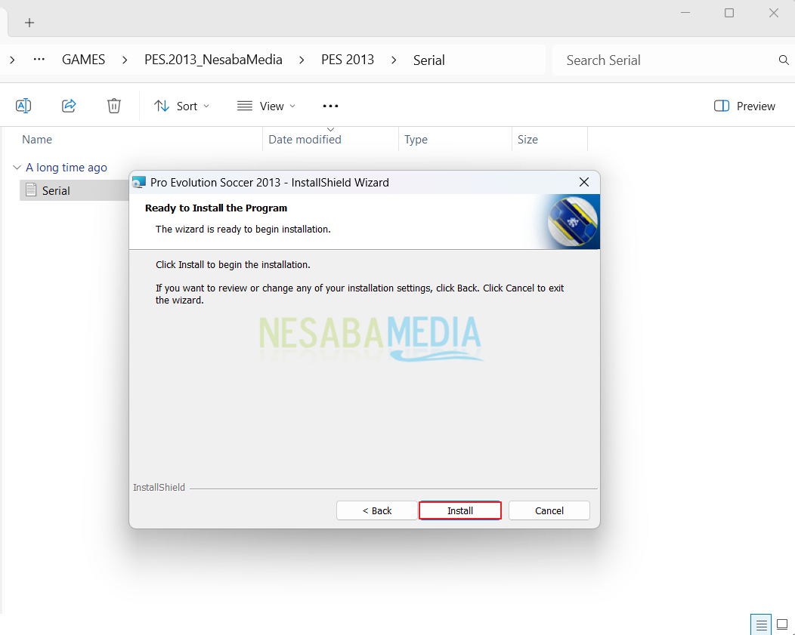Click the Install button in the wizard
The height and width of the screenshot is (635, 795).
460,510
